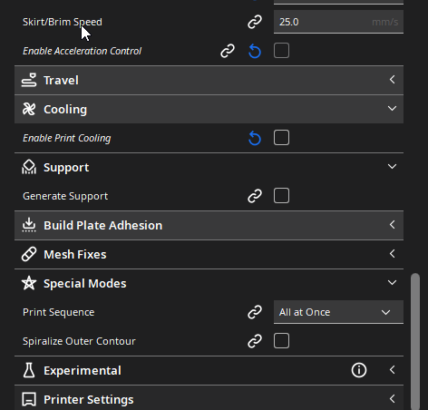Viewport: 428px width, 410px height.
Task: Reset Enable Print Cooling with the blue arrow
Action: [x=255, y=138]
